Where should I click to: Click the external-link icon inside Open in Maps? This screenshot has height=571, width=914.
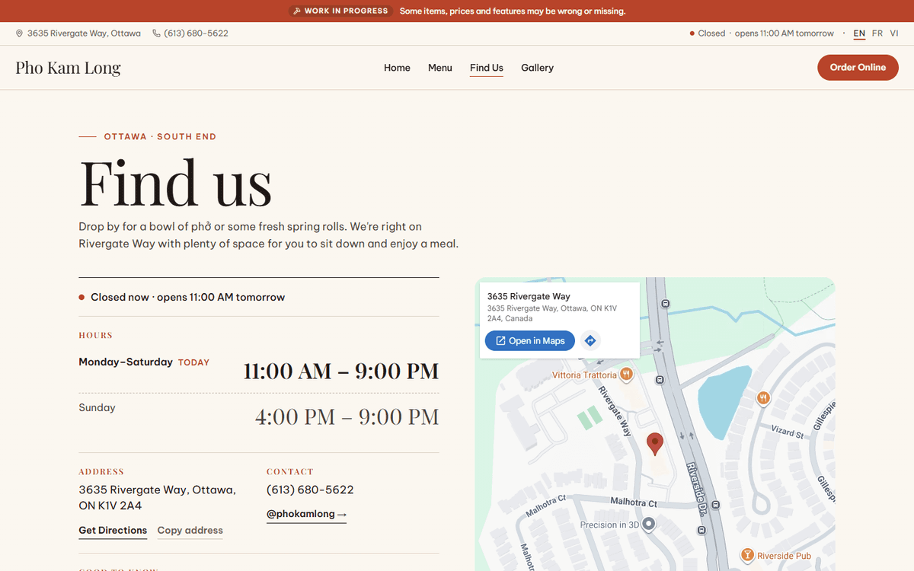pos(500,341)
